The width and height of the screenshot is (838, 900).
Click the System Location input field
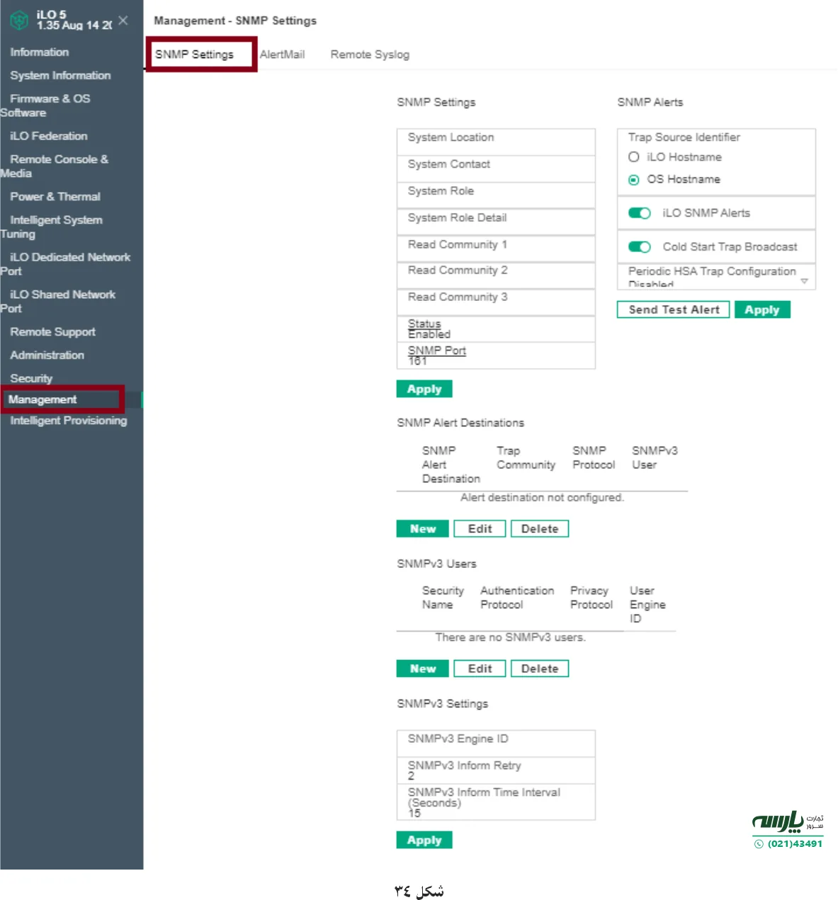pos(496,141)
